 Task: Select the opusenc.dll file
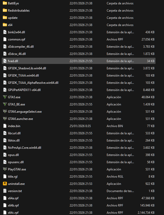pos(16,162)
